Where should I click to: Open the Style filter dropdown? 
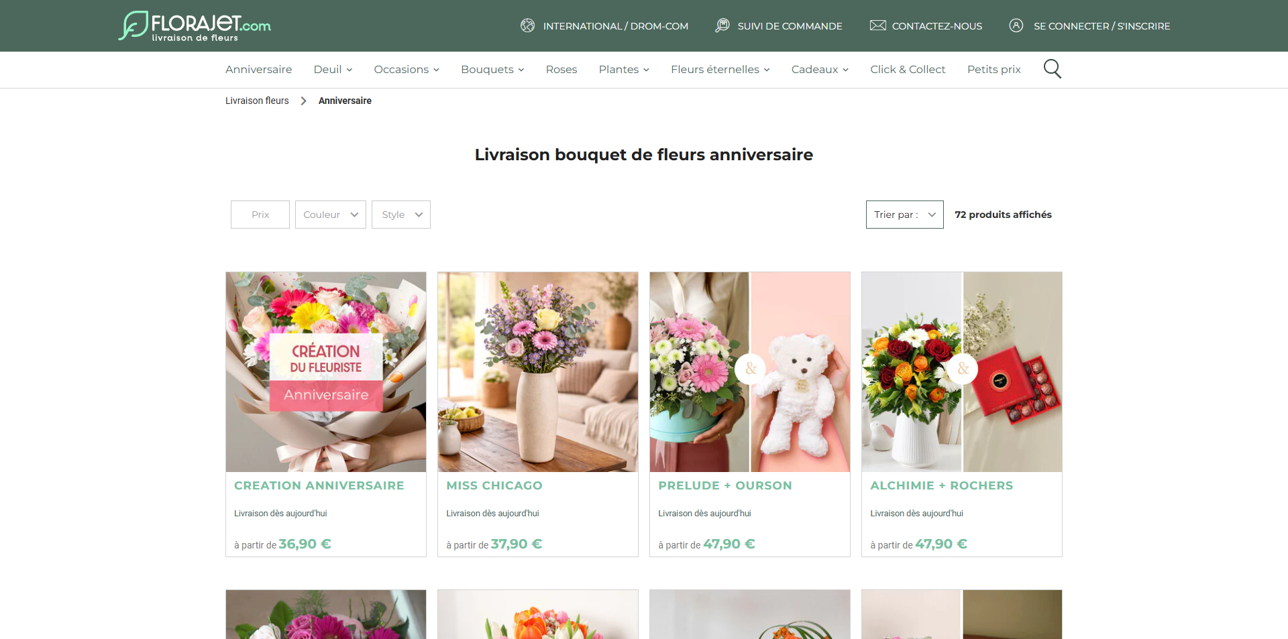pos(401,215)
